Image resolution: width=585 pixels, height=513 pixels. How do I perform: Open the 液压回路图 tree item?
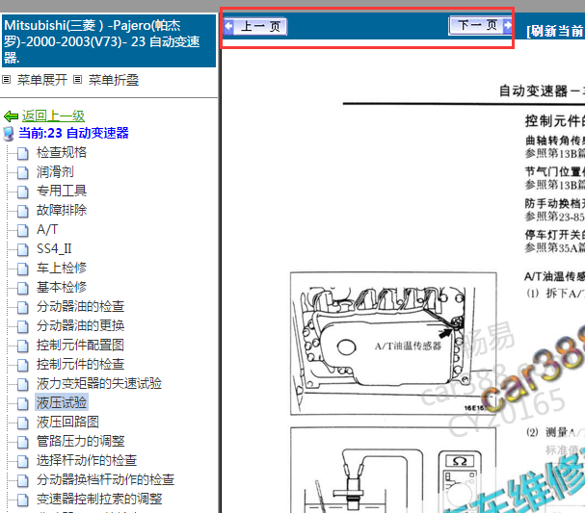[67, 423]
